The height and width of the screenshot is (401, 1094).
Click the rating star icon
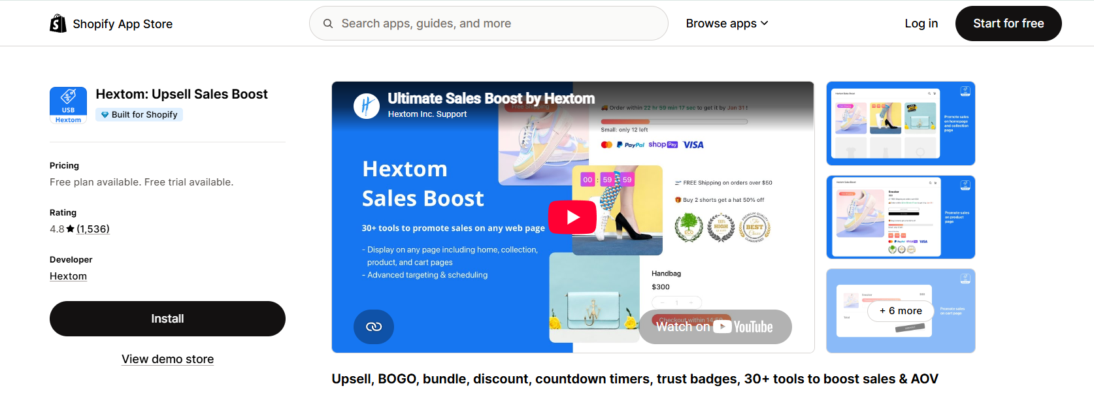click(71, 229)
